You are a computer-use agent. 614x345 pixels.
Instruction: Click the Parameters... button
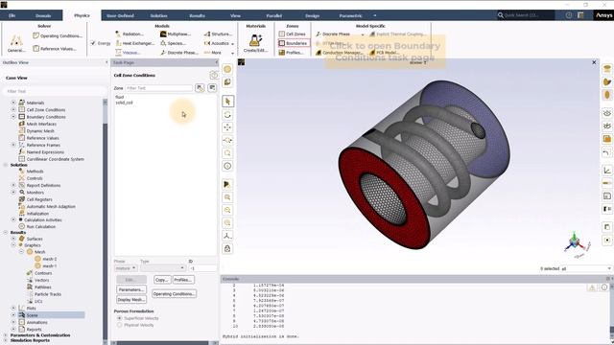pyautogui.click(x=131, y=289)
